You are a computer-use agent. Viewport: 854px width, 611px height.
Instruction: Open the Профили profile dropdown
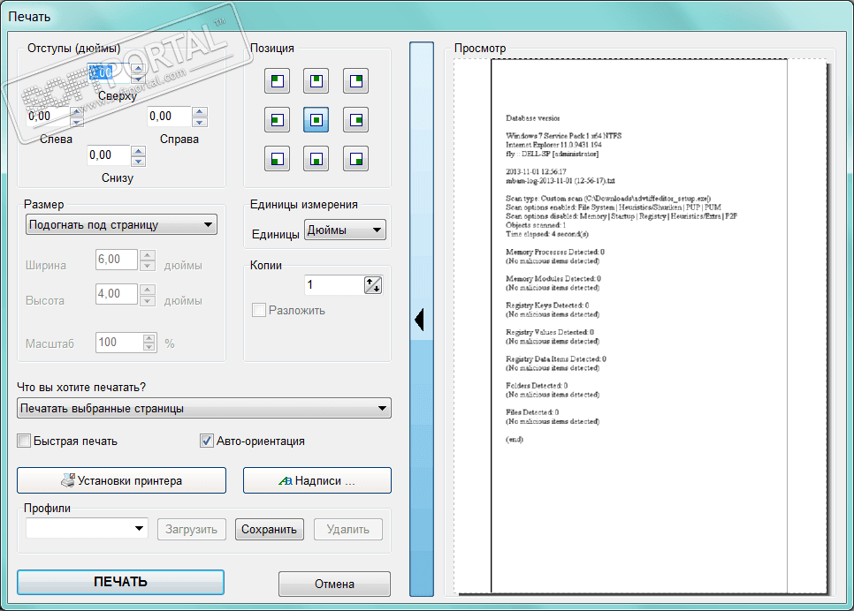pos(87,528)
